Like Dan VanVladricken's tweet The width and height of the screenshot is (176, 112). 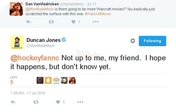point(73,21)
